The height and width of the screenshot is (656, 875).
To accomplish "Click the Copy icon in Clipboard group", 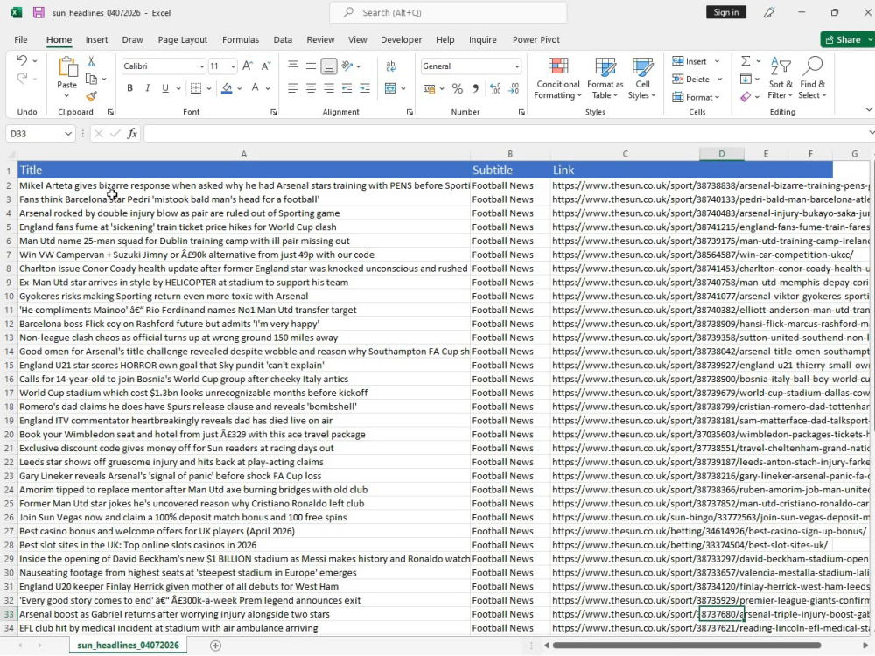I will (x=91, y=79).
